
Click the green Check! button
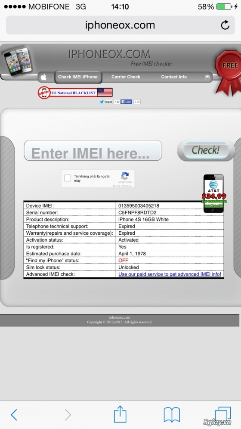tap(206, 150)
